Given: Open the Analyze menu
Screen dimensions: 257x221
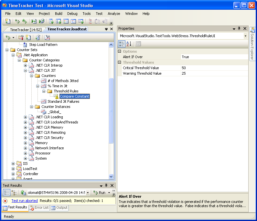Looking at the screenshot, I should [114, 14].
